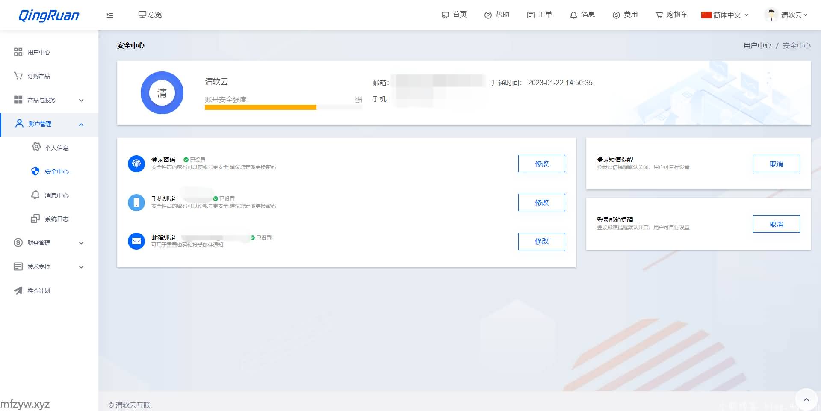Go to 系统日志 in the sidebar
Image resolution: width=821 pixels, height=411 pixels.
56,219
